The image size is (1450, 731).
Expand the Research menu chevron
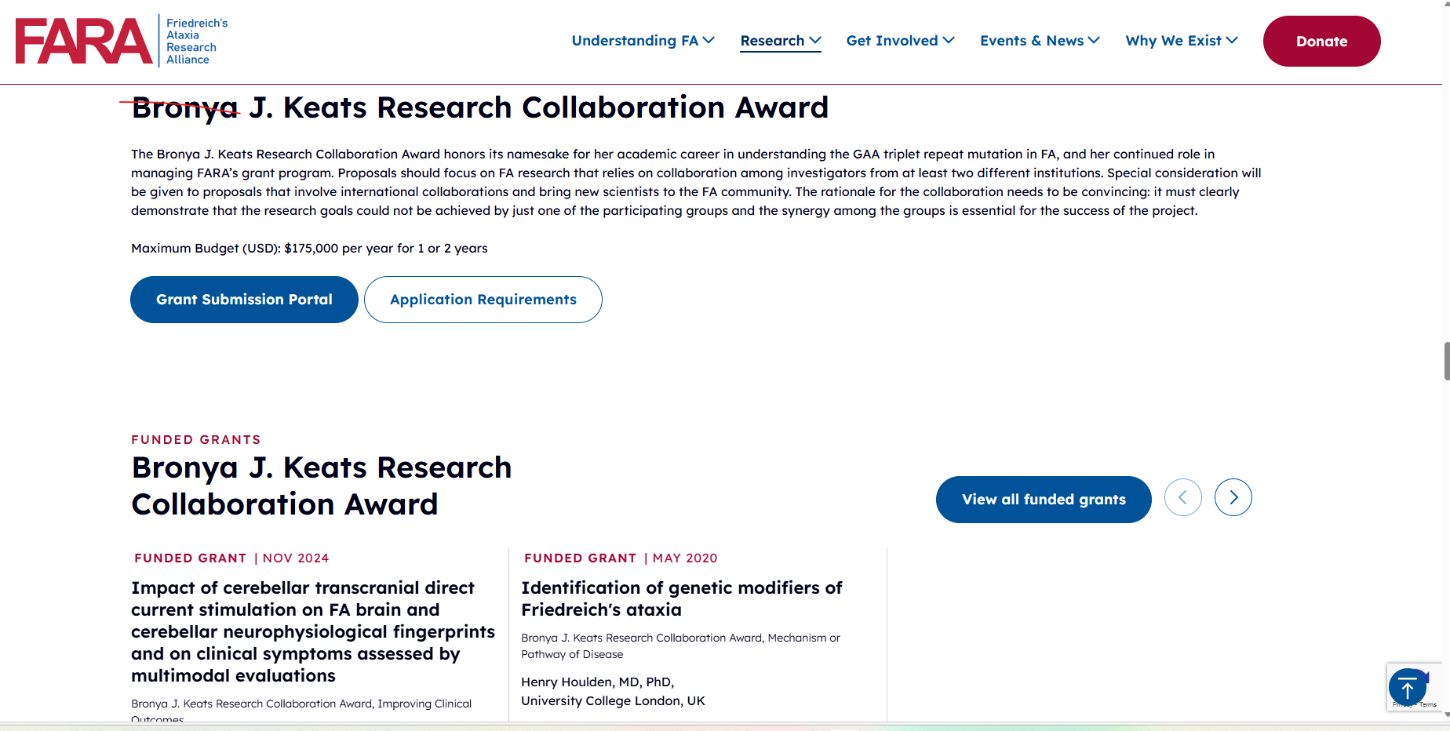coord(815,40)
